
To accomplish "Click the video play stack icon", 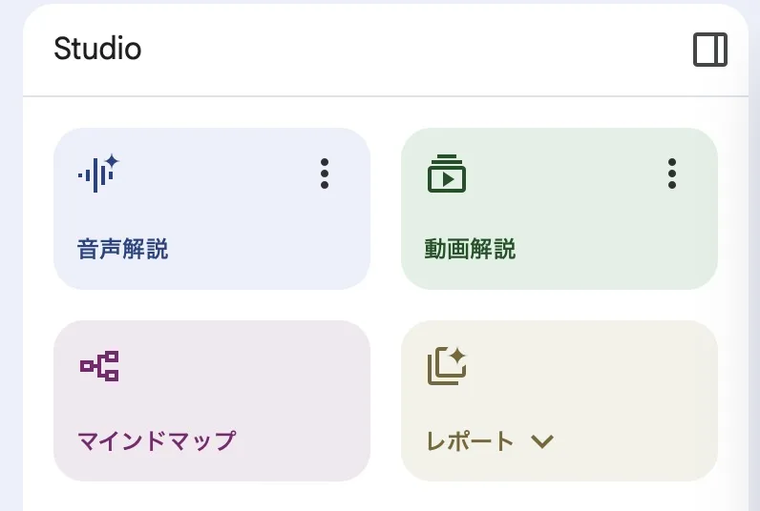I will click(447, 174).
